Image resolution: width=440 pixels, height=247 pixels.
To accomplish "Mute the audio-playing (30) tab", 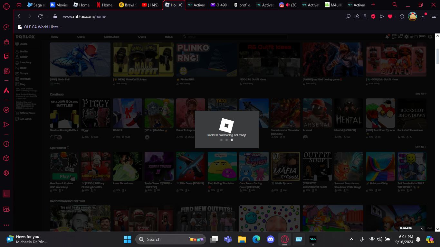I will pos(288,5).
